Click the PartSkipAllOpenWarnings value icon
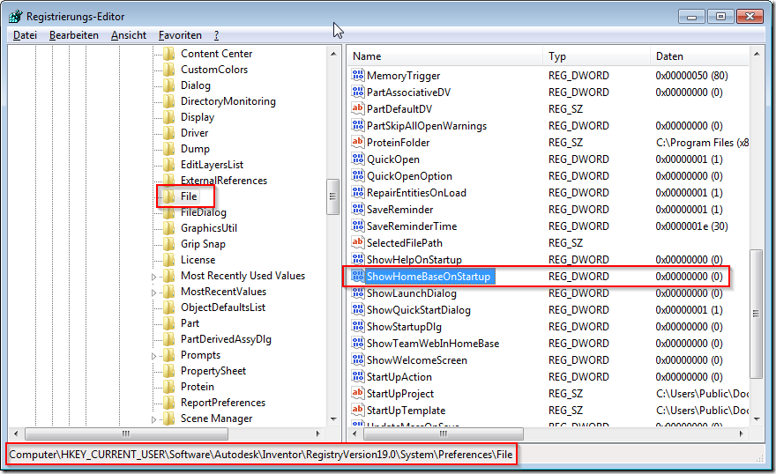The height and width of the screenshot is (474, 776). 357,125
